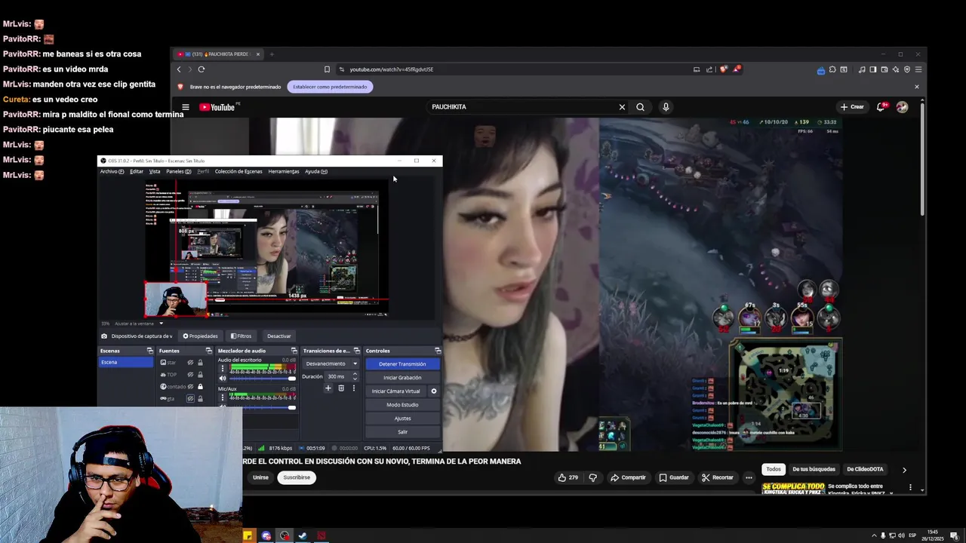Open the preview zoom dropdown in OBS
This screenshot has width=966, height=543.
tap(161, 324)
